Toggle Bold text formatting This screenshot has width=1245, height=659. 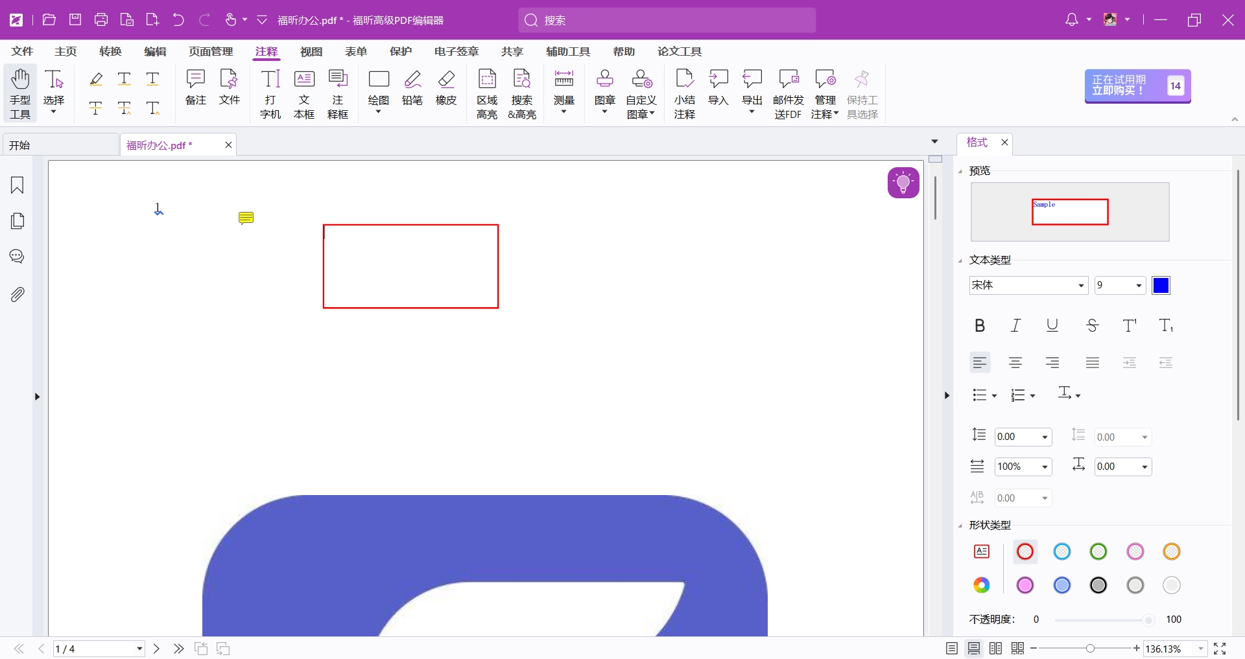[980, 326]
